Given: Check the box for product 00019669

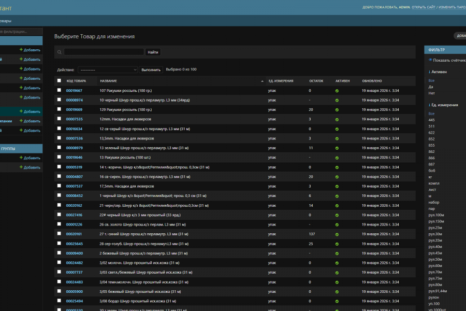Looking at the screenshot, I should pyautogui.click(x=59, y=109).
